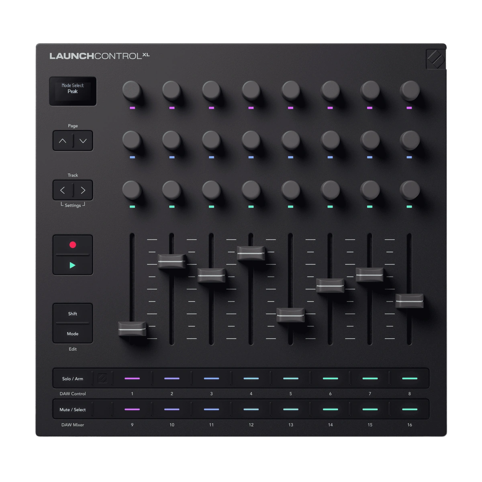Toggle the Mute / Select button
Image resolution: width=482 pixels, height=482 pixels.
tap(73, 409)
